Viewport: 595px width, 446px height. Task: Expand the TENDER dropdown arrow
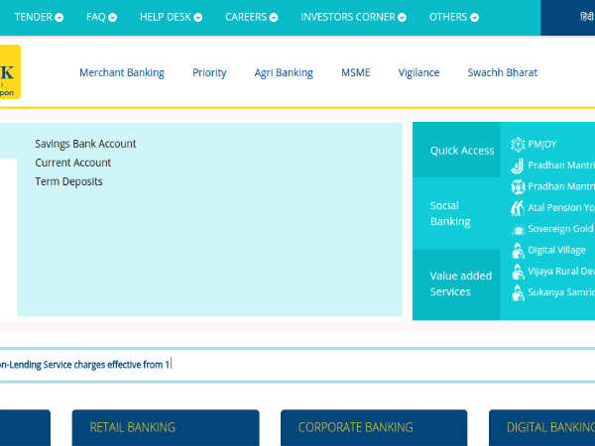(59, 18)
